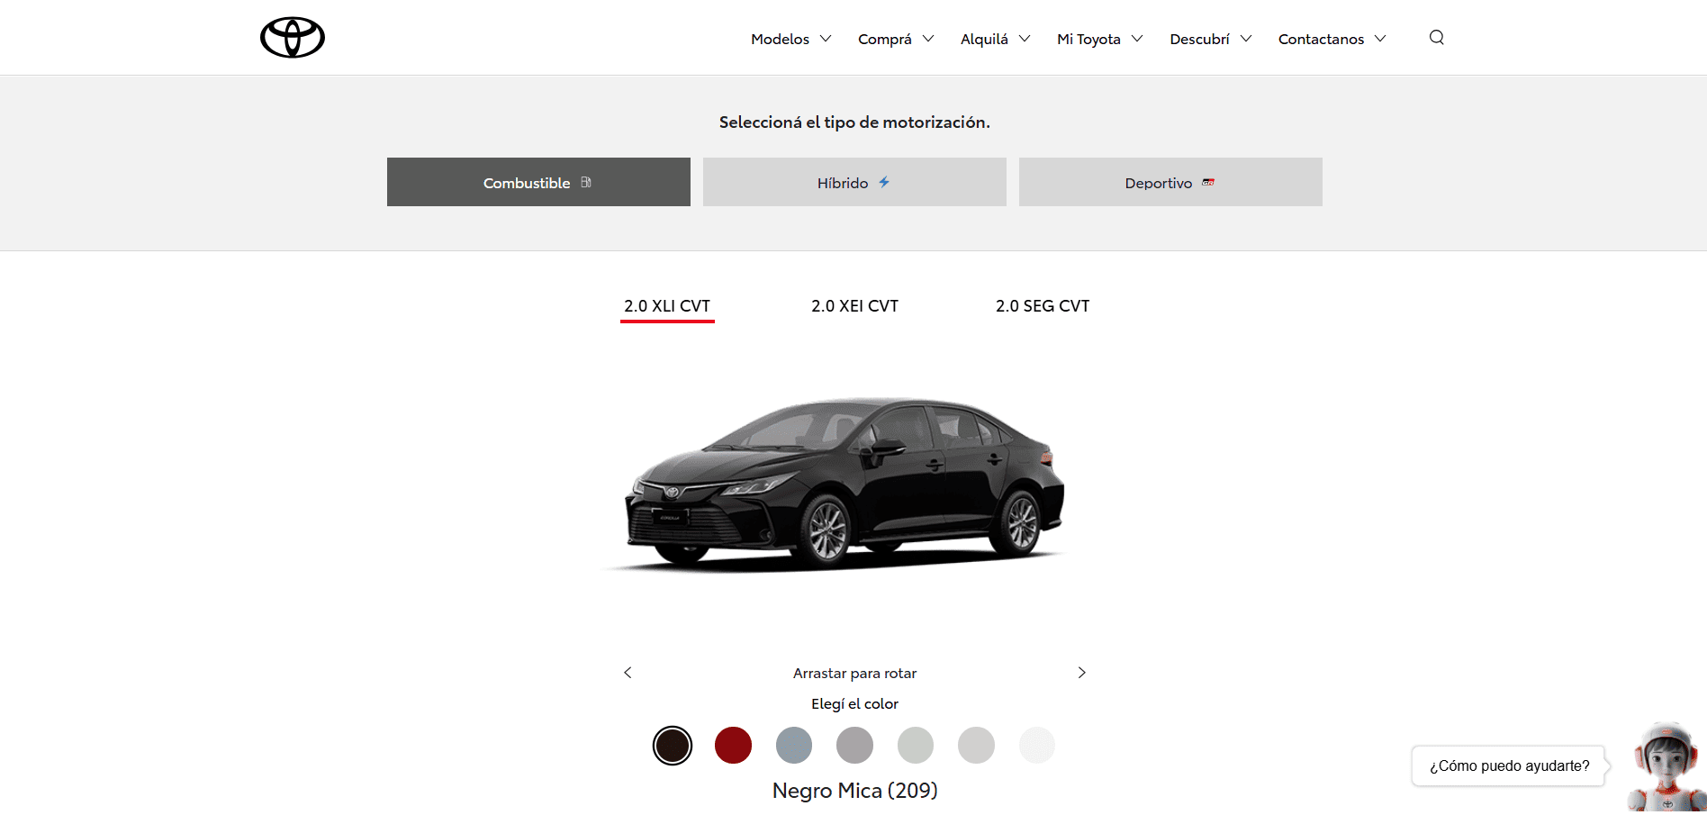Expand the Modelos dropdown menu
Image resolution: width=1707 pixels, height=815 pixels.
790,39
